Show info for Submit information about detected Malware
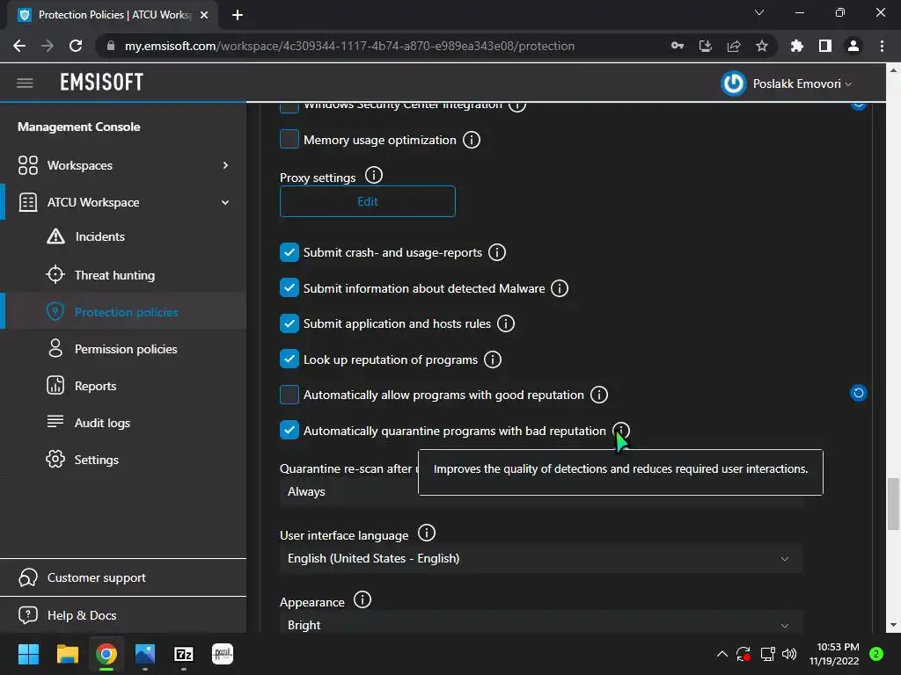Screen dimensions: 901x675 (559, 288)
